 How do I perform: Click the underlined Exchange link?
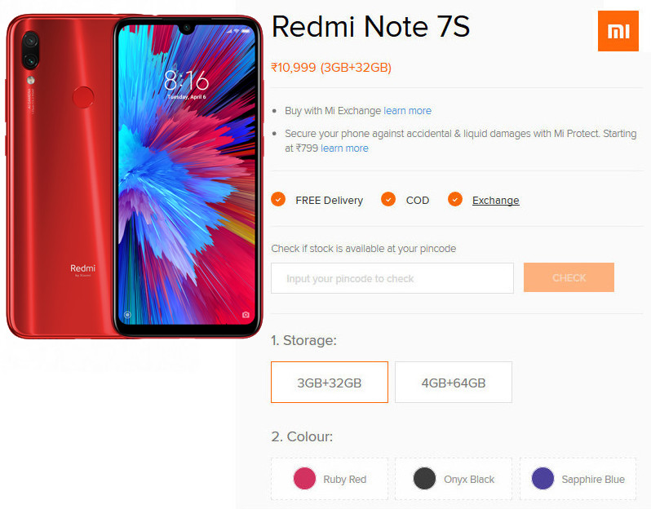click(x=496, y=201)
